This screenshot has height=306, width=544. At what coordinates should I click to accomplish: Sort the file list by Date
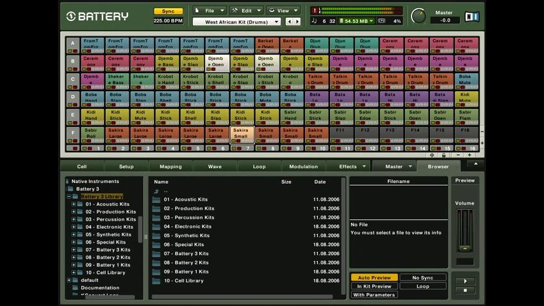click(320, 182)
